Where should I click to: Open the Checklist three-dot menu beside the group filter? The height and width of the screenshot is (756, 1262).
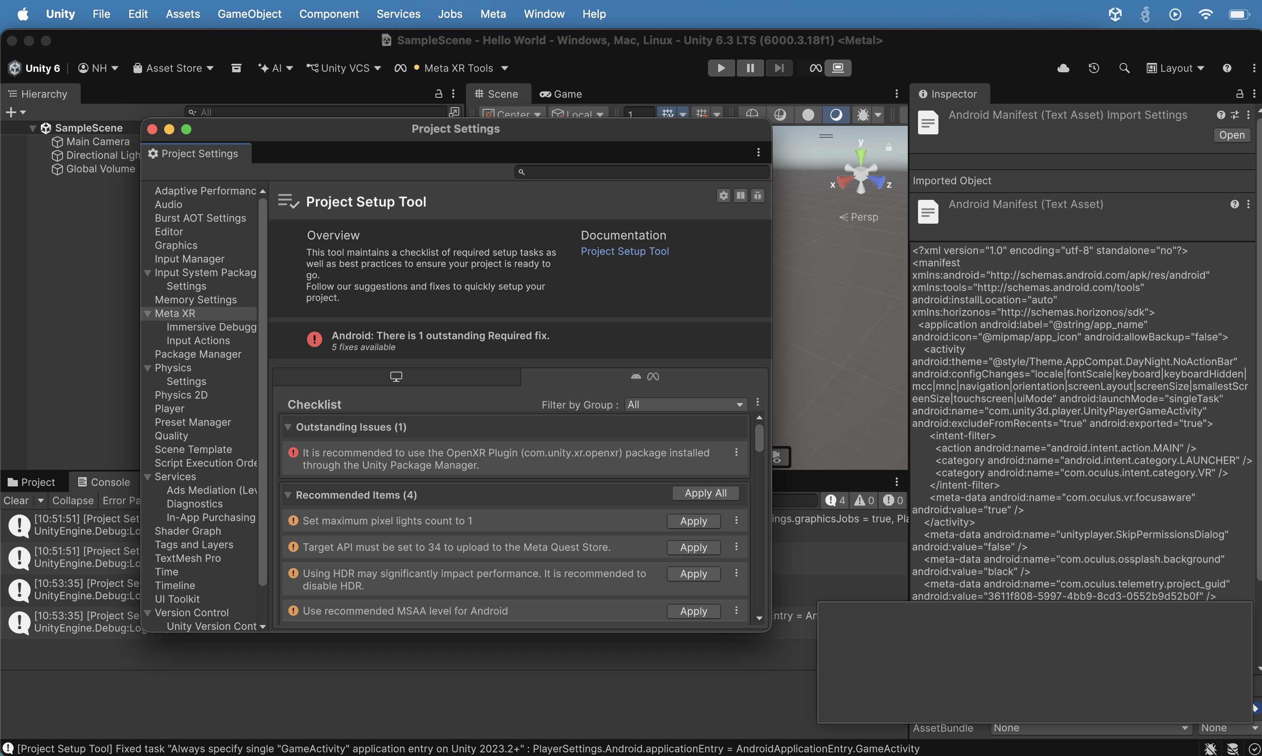coord(758,402)
